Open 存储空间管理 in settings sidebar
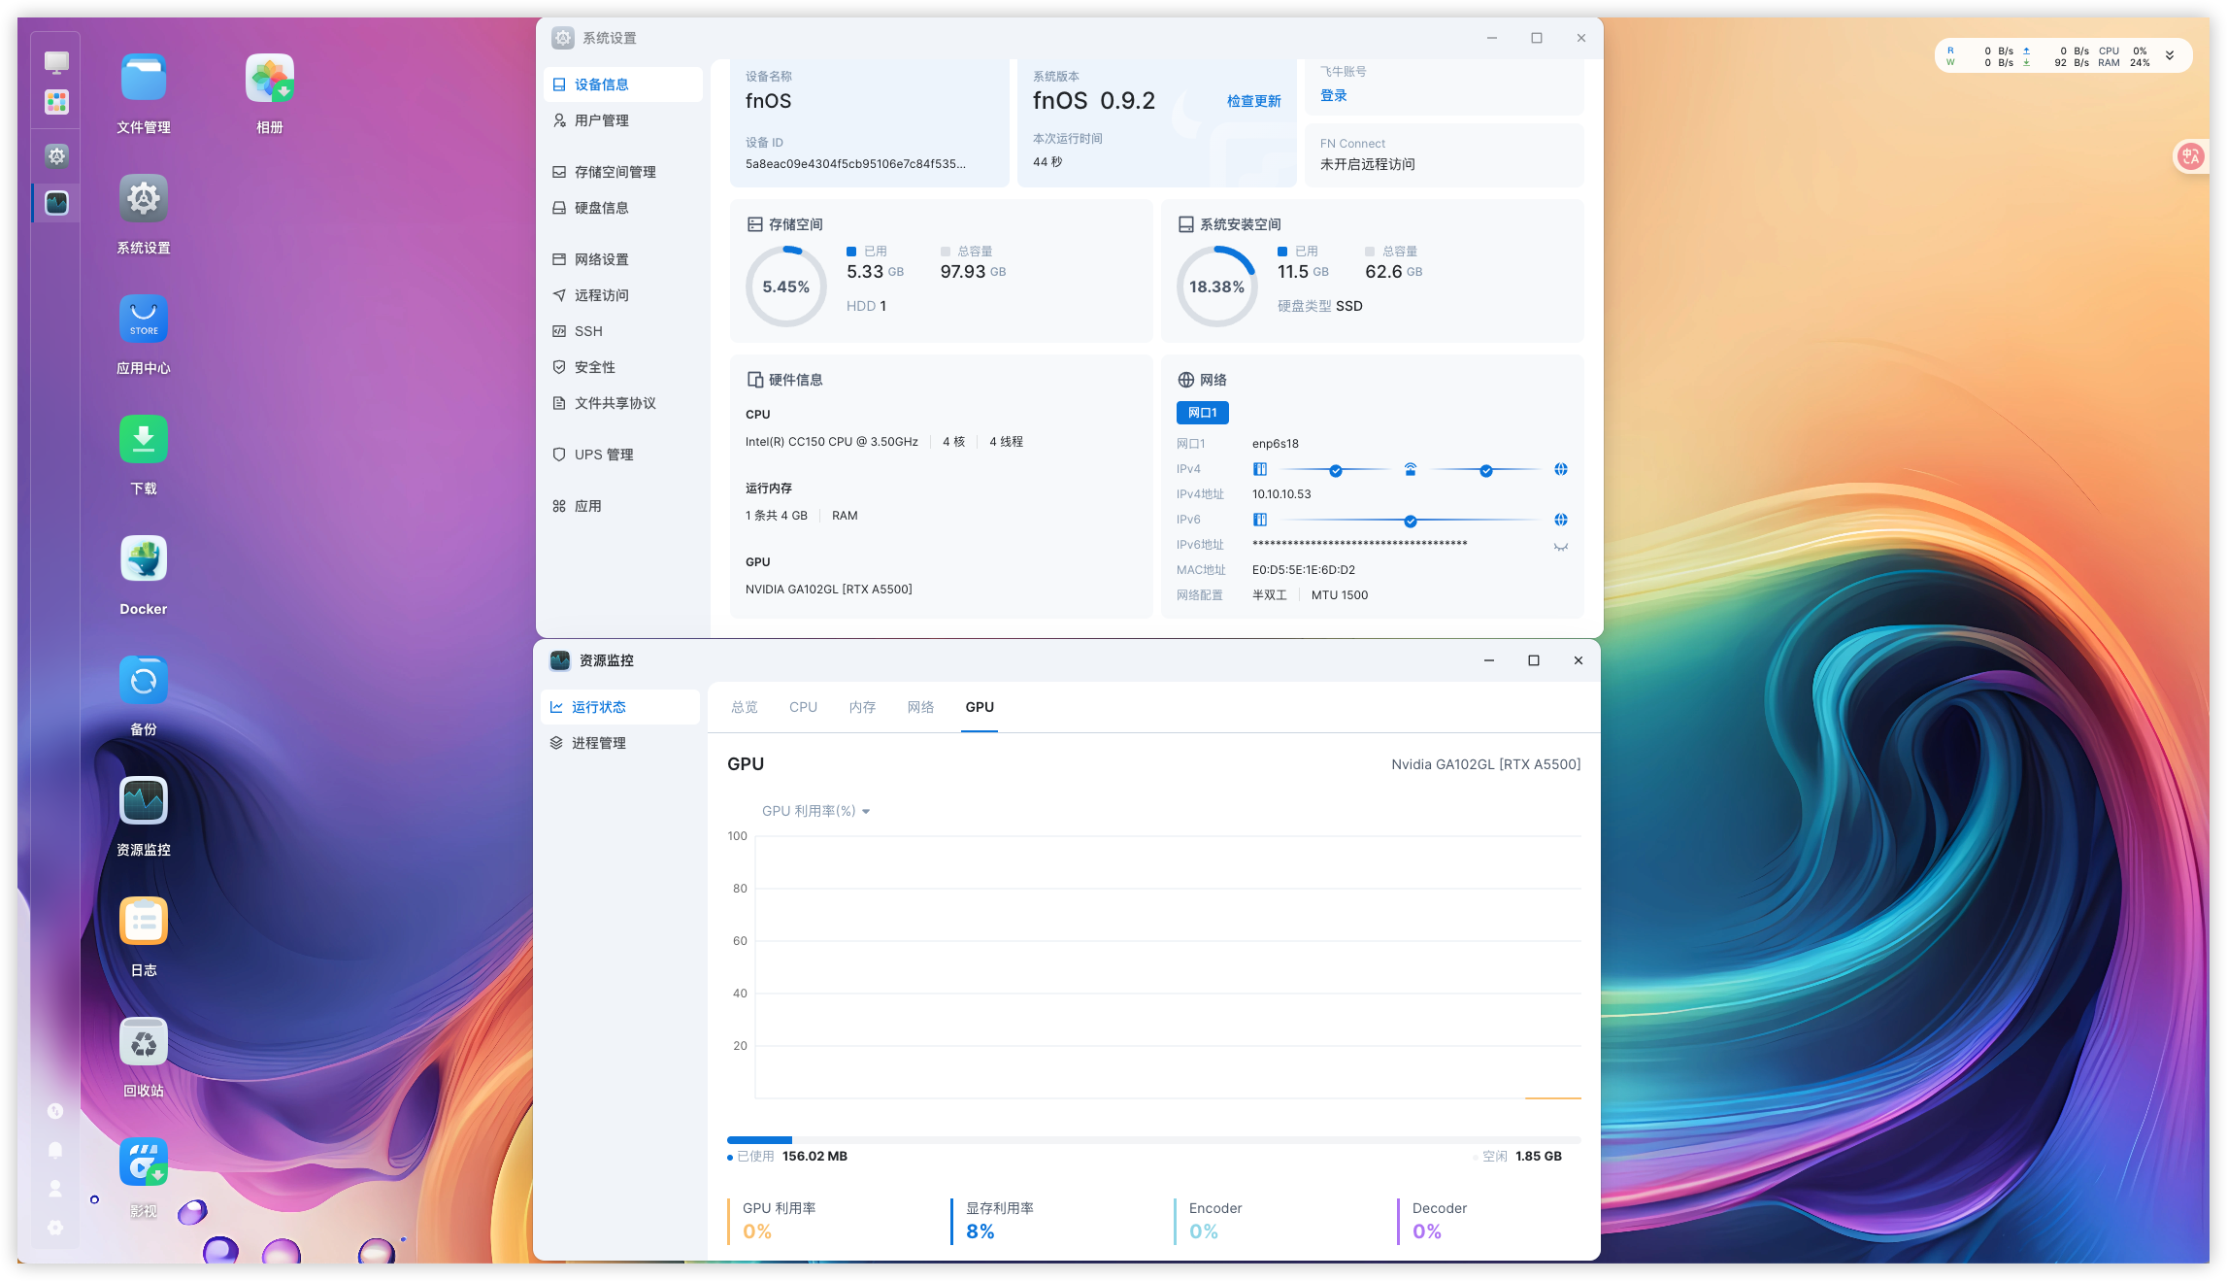This screenshot has width=2227, height=1281. (x=622, y=172)
